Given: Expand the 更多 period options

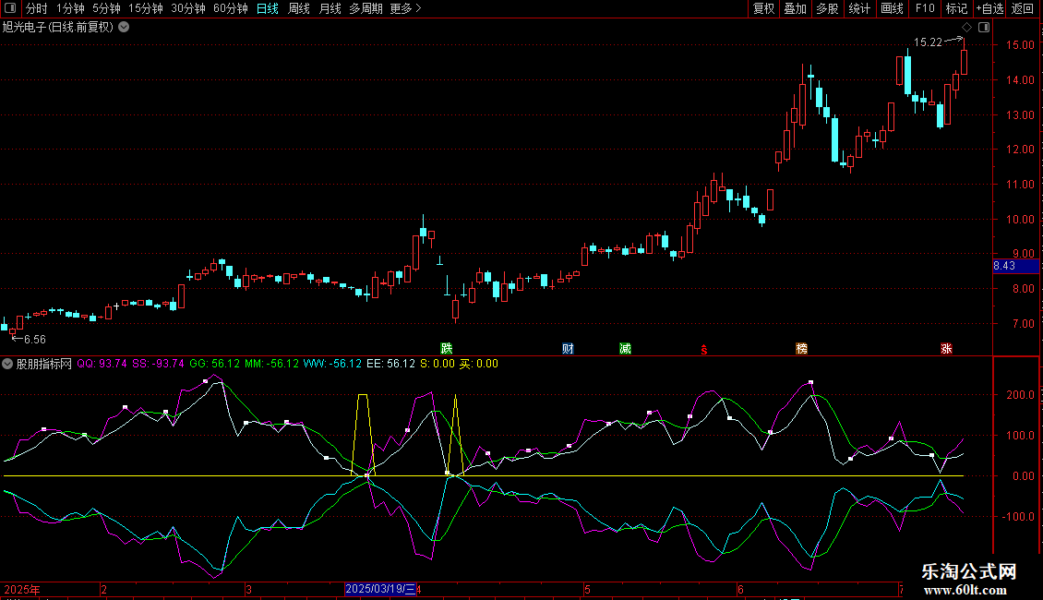Looking at the screenshot, I should click(405, 8).
